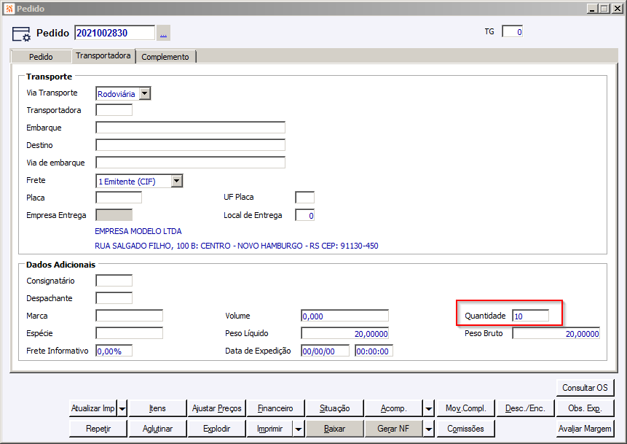Click the Gerar NF button
The image size is (627, 444).
pyautogui.click(x=393, y=429)
